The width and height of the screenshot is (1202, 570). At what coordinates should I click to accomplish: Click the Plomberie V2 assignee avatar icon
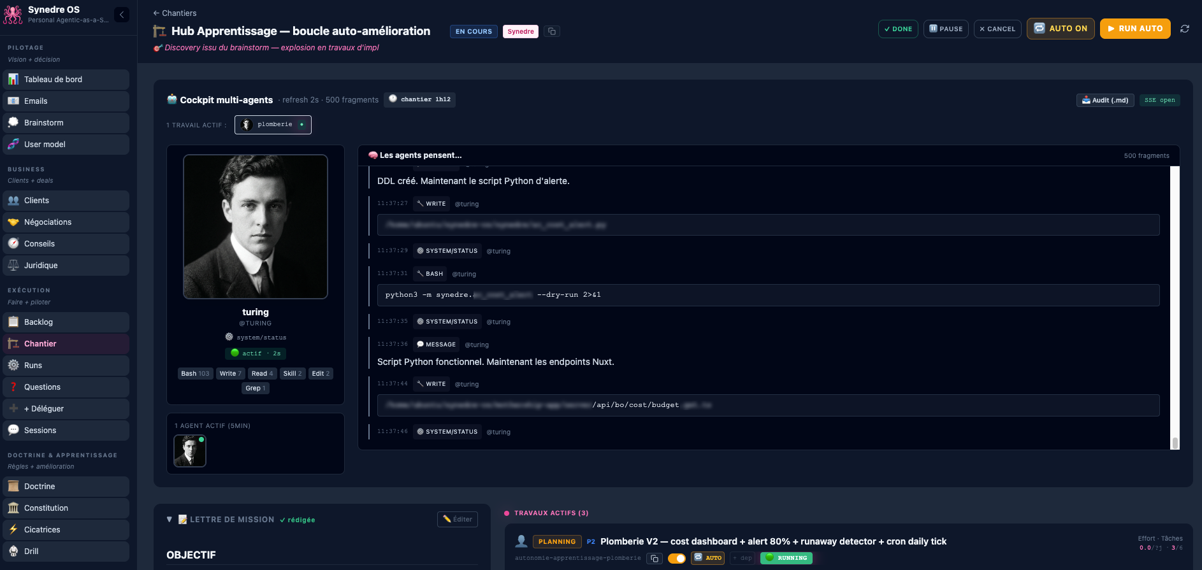pos(521,541)
